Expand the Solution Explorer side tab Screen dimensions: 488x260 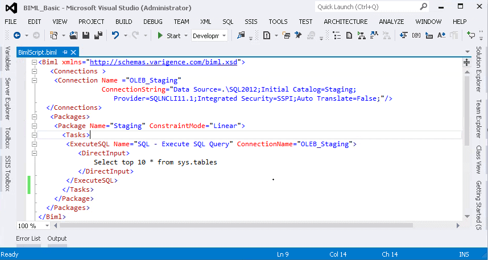tap(479, 69)
